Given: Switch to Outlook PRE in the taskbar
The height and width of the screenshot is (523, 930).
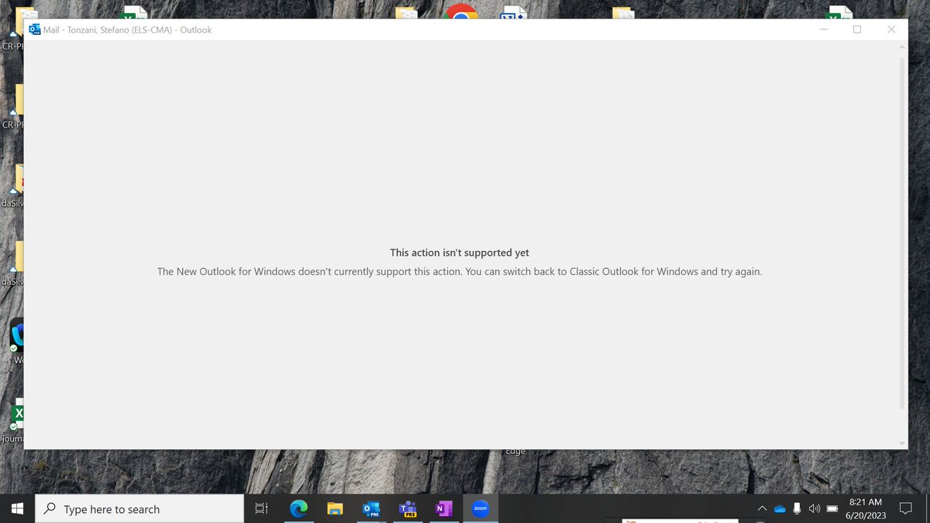Looking at the screenshot, I should pyautogui.click(x=371, y=509).
